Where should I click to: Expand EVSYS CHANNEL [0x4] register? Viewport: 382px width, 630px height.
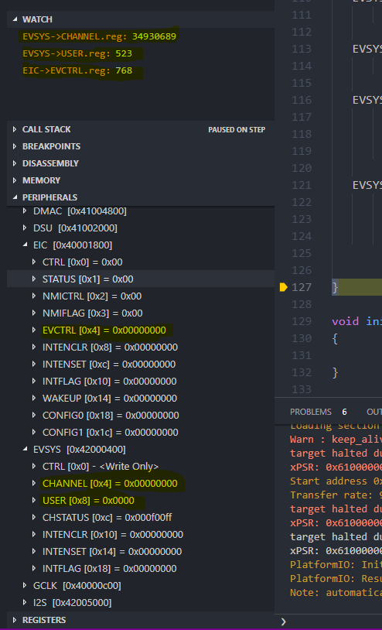click(35, 484)
